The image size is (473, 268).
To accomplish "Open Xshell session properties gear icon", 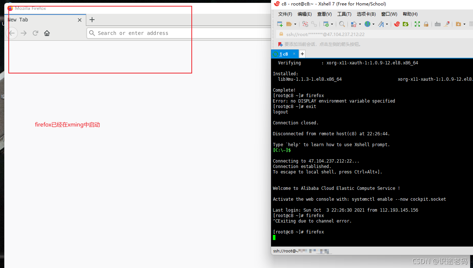I will click(x=326, y=24).
